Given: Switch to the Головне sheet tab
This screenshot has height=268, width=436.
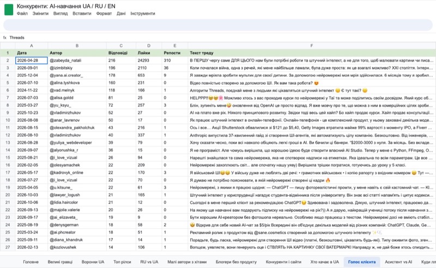Looking at the screenshot, I should tap(31, 262).
